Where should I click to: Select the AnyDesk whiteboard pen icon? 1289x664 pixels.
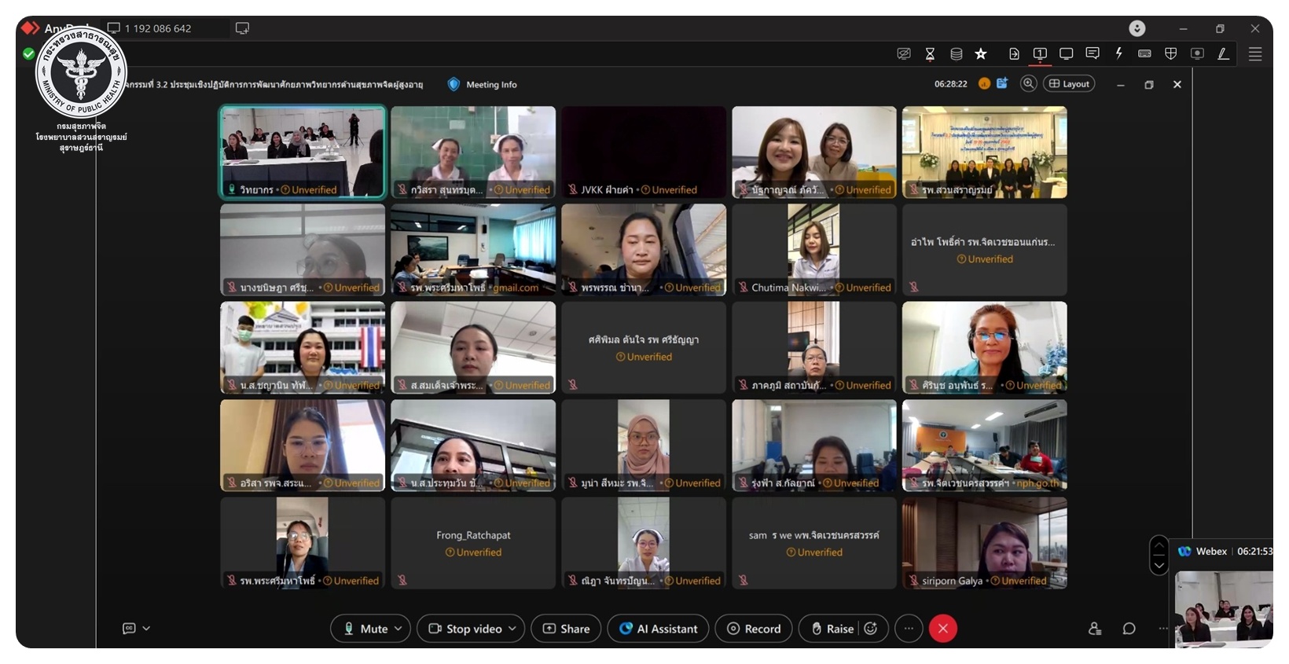pos(1223,53)
